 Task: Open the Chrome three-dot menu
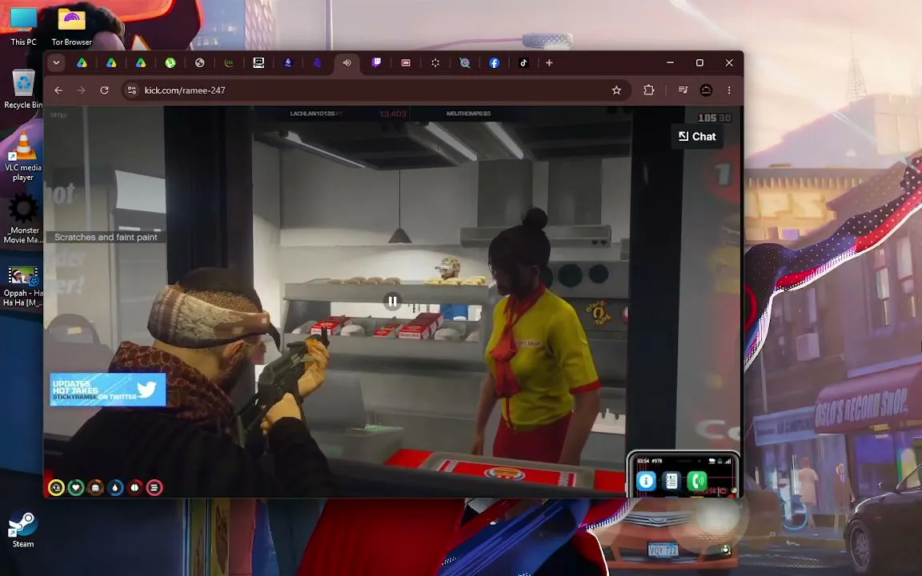pos(729,90)
